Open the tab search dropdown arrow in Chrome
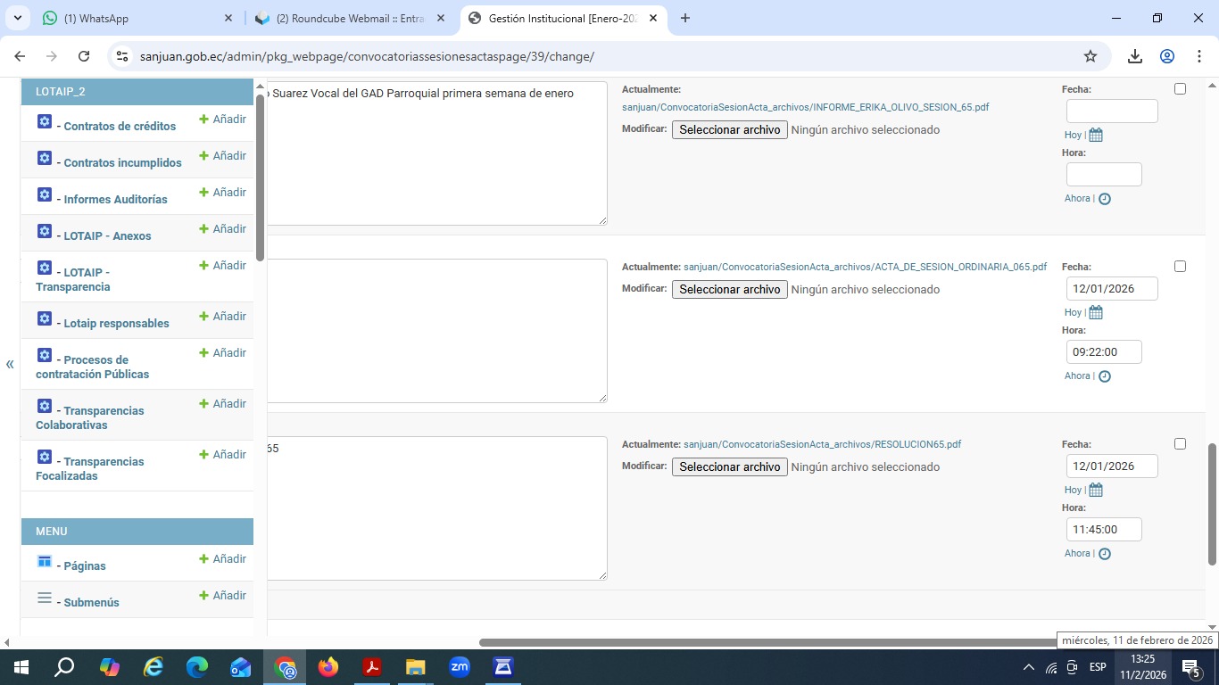Screen dimensions: 1219x685 tap(19, 18)
